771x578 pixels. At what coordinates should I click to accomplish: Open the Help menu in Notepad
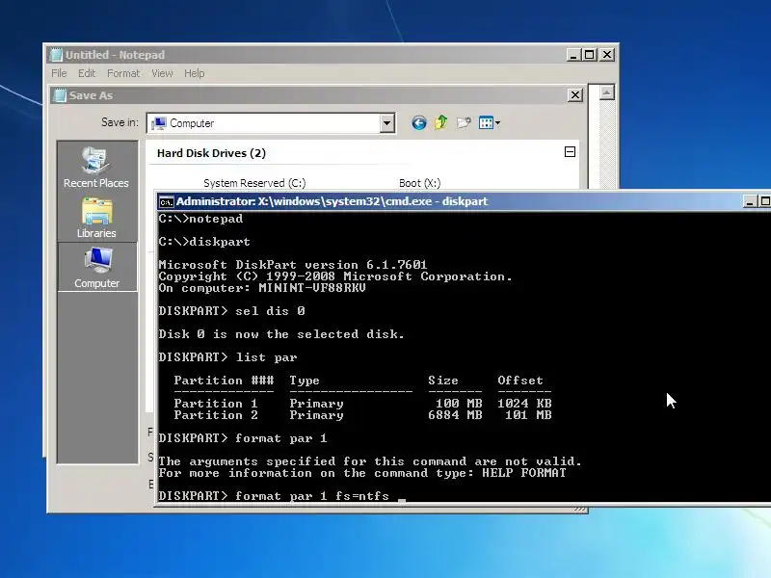pyautogui.click(x=195, y=73)
